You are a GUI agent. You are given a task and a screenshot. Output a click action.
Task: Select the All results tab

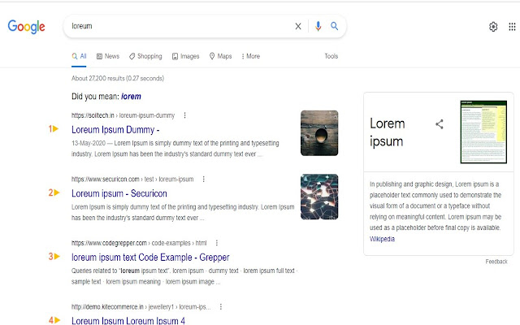coord(79,56)
